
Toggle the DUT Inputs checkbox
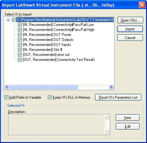click(20, 45)
